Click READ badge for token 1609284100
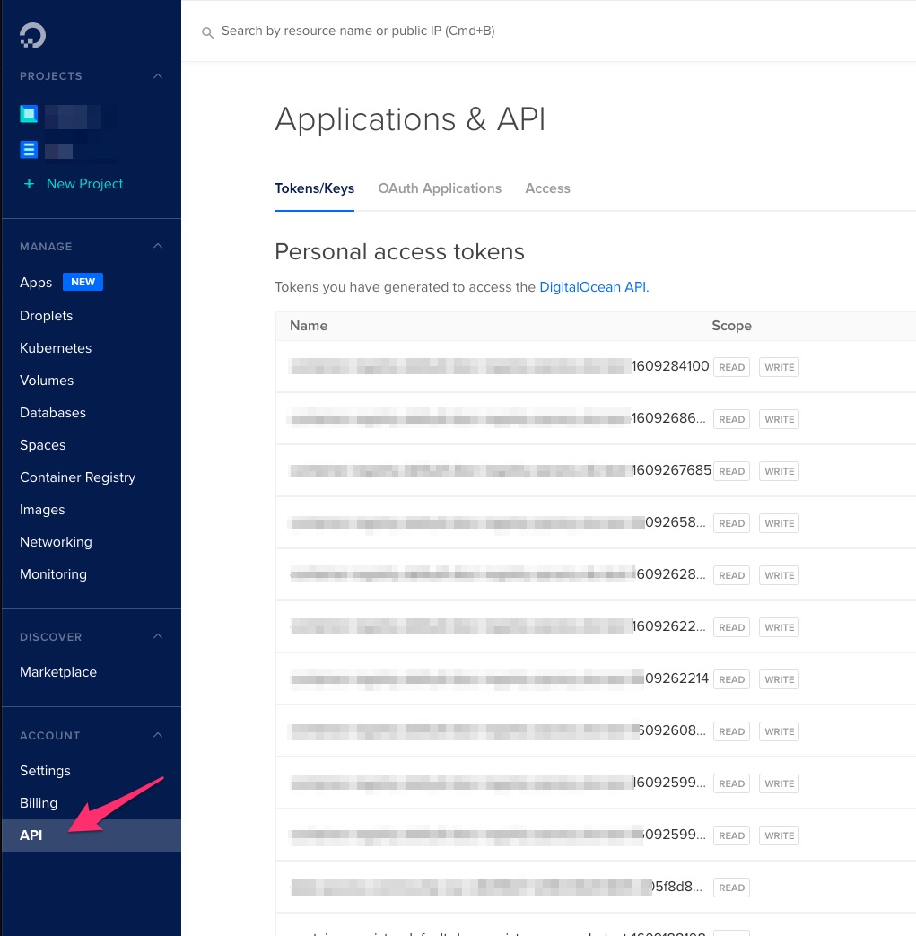 [731, 367]
